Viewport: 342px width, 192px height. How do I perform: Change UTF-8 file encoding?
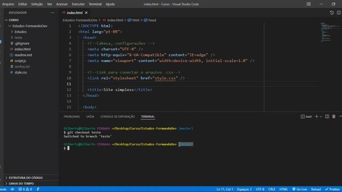[x=260, y=189]
